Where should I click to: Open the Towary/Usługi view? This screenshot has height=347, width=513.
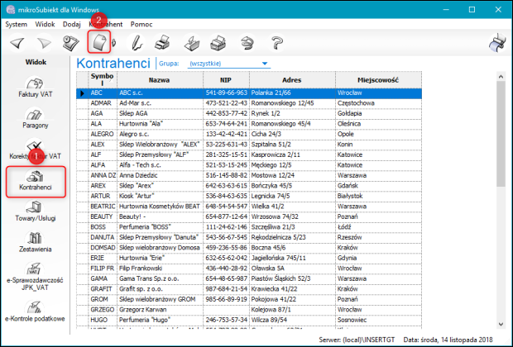click(x=36, y=212)
